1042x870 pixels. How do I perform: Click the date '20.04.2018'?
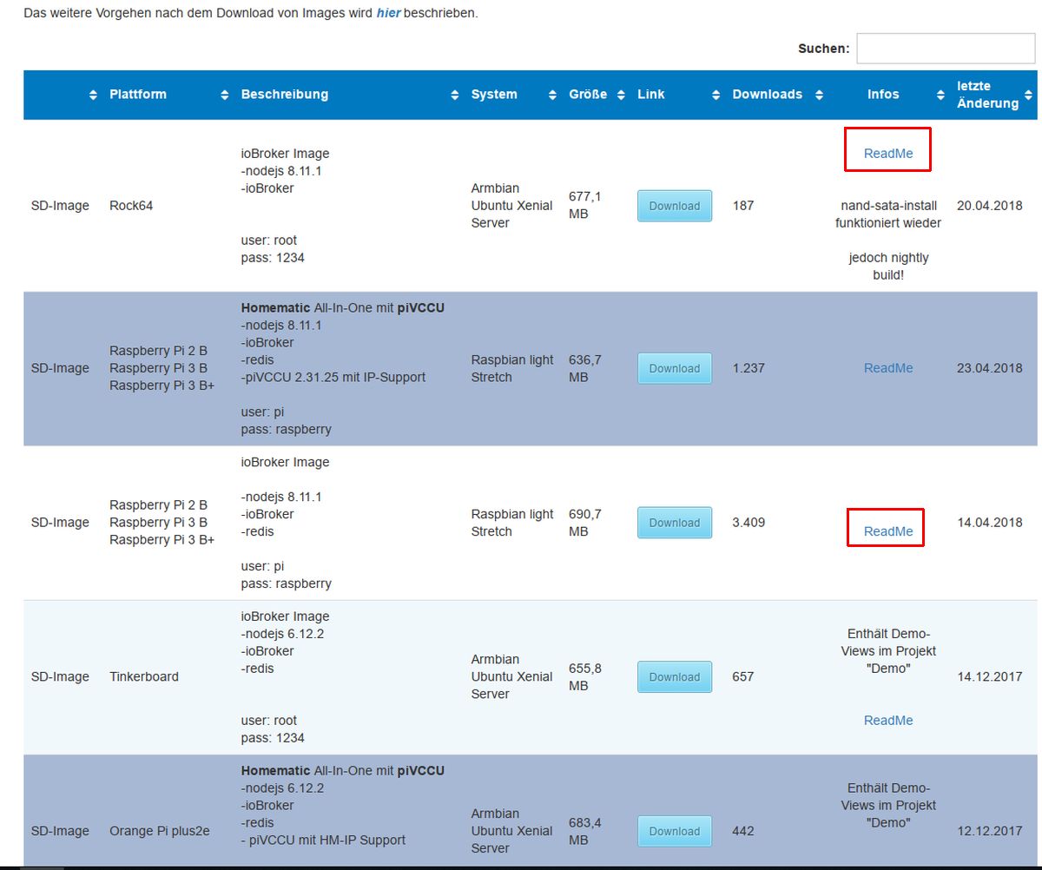tap(990, 206)
